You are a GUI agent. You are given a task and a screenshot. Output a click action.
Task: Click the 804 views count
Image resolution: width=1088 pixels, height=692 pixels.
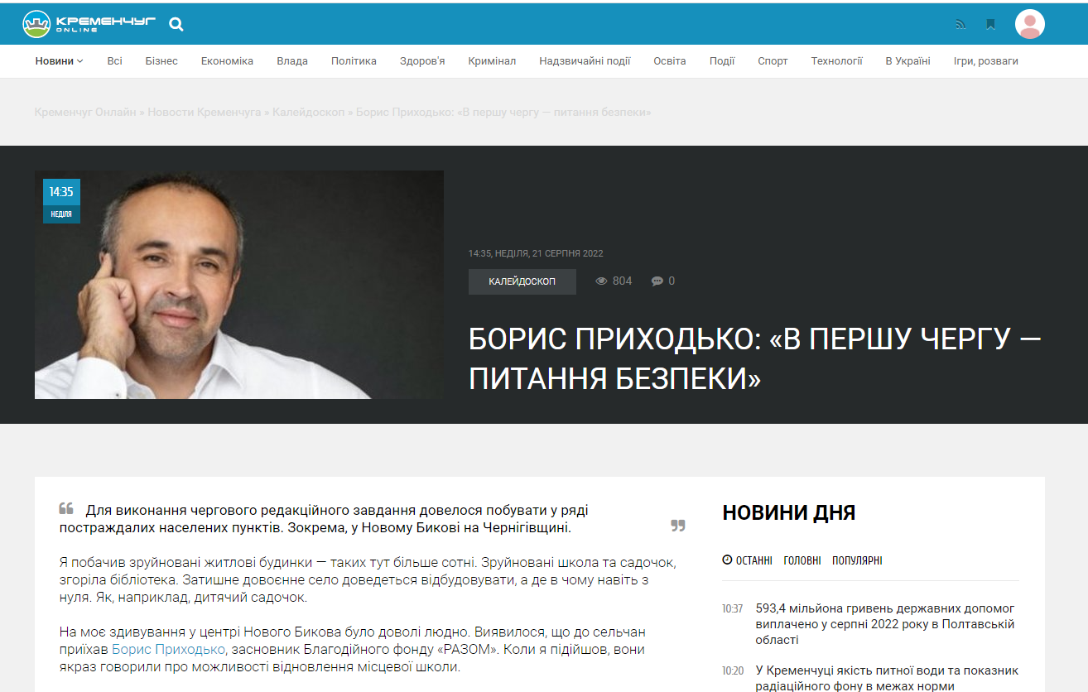622,281
